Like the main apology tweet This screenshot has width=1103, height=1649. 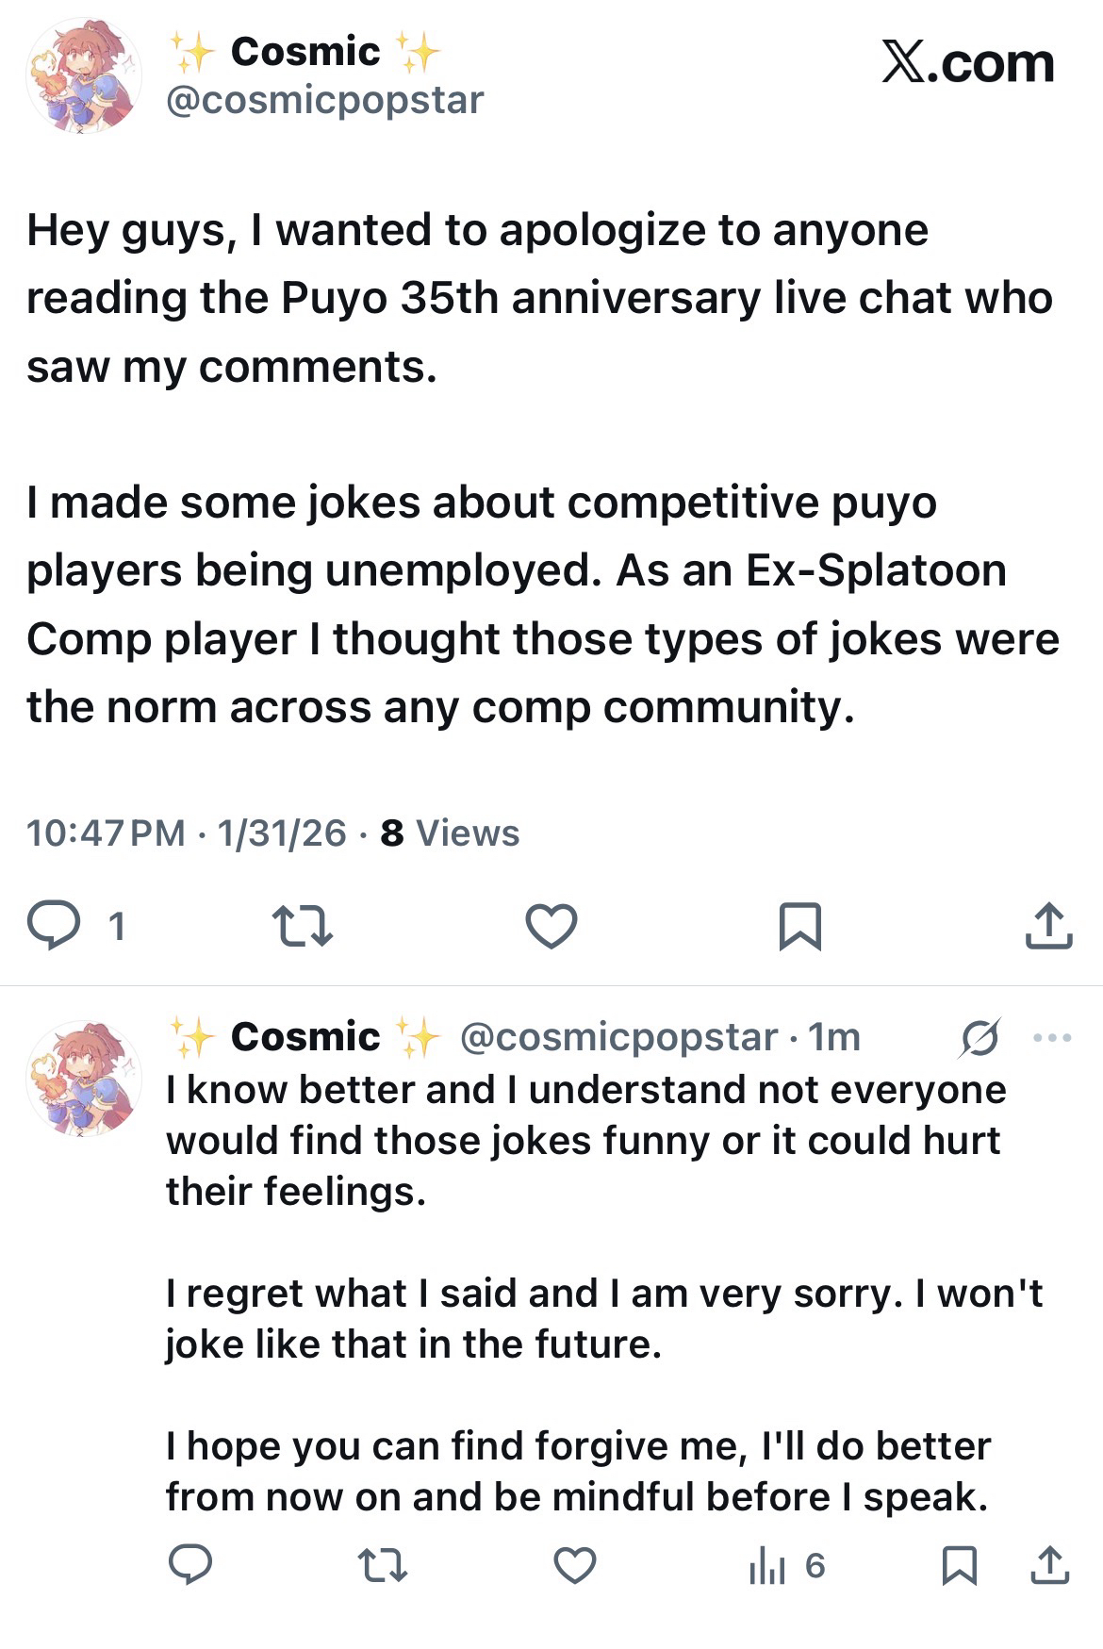tap(551, 926)
